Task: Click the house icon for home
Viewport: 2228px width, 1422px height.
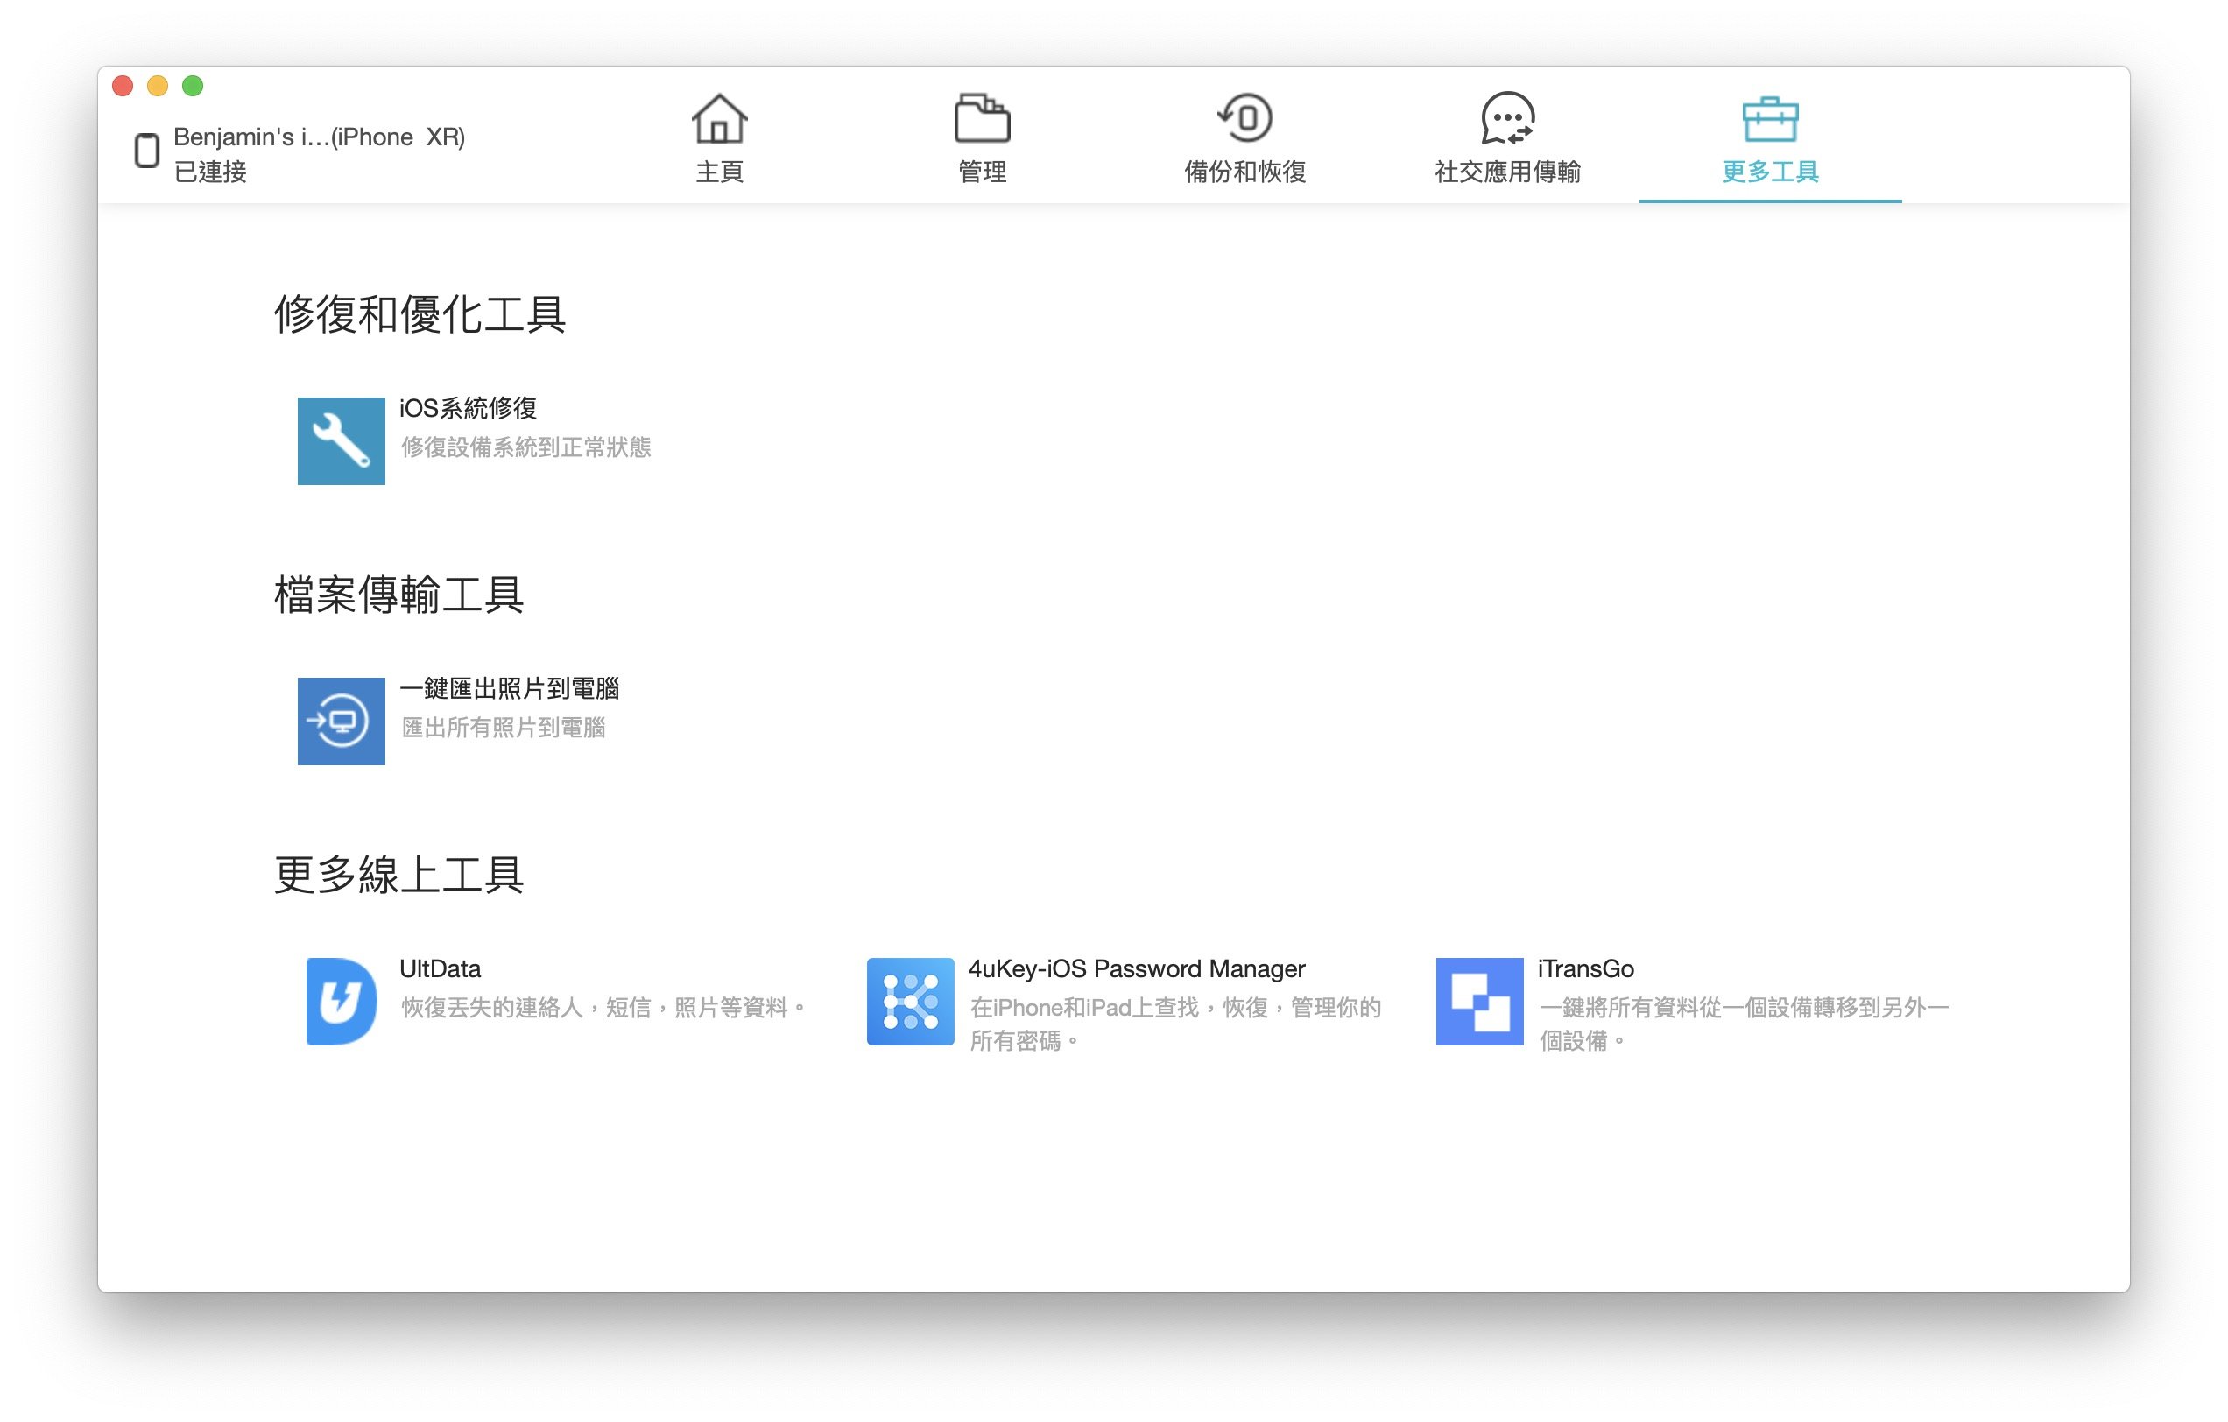Action: (x=719, y=118)
